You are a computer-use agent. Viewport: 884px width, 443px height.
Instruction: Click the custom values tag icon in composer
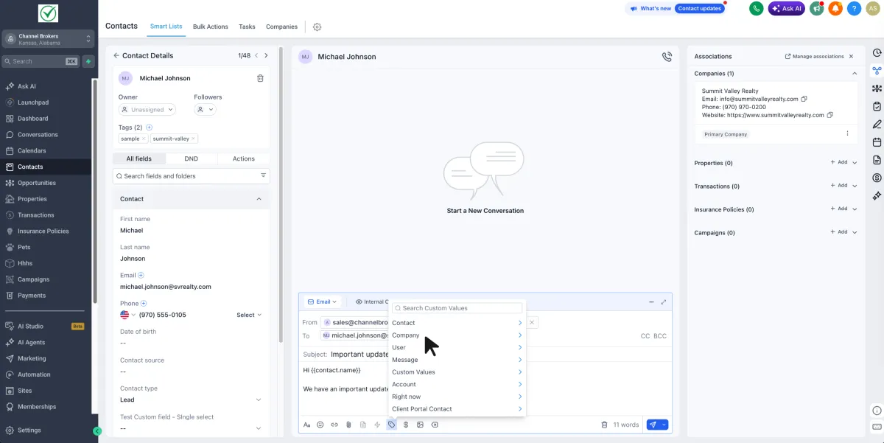click(x=391, y=425)
